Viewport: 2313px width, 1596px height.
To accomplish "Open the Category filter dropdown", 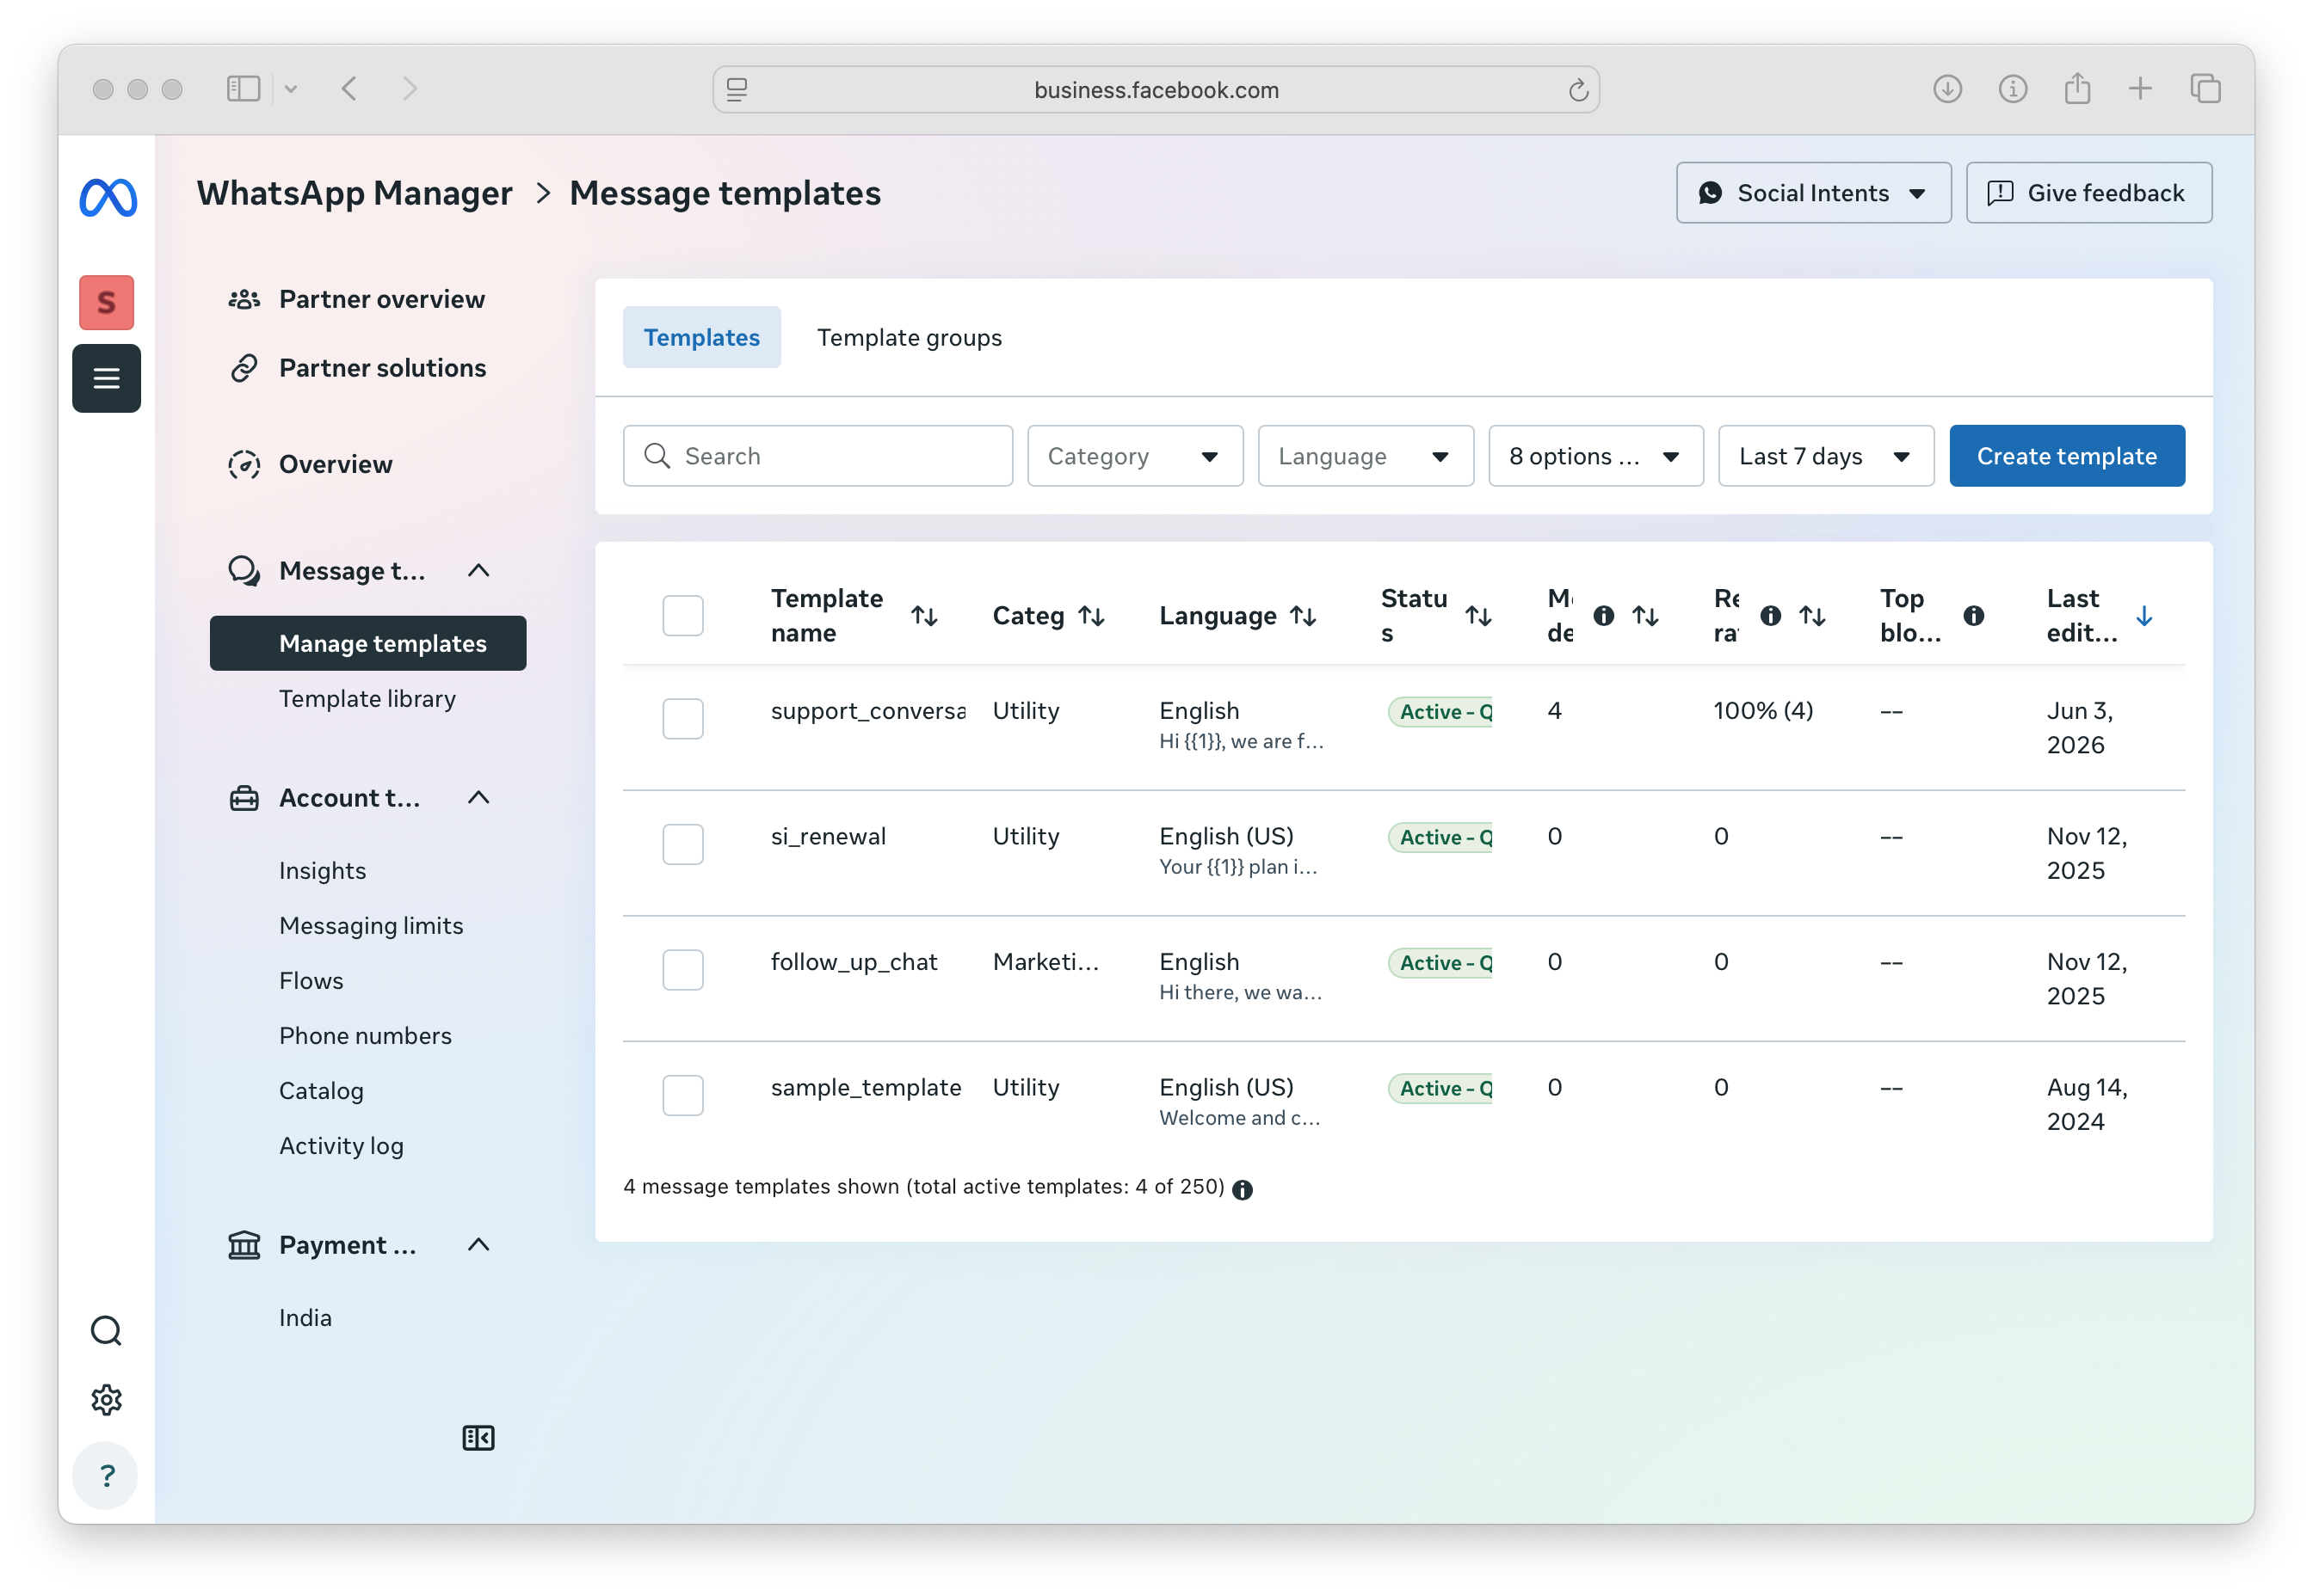I will tap(1134, 456).
